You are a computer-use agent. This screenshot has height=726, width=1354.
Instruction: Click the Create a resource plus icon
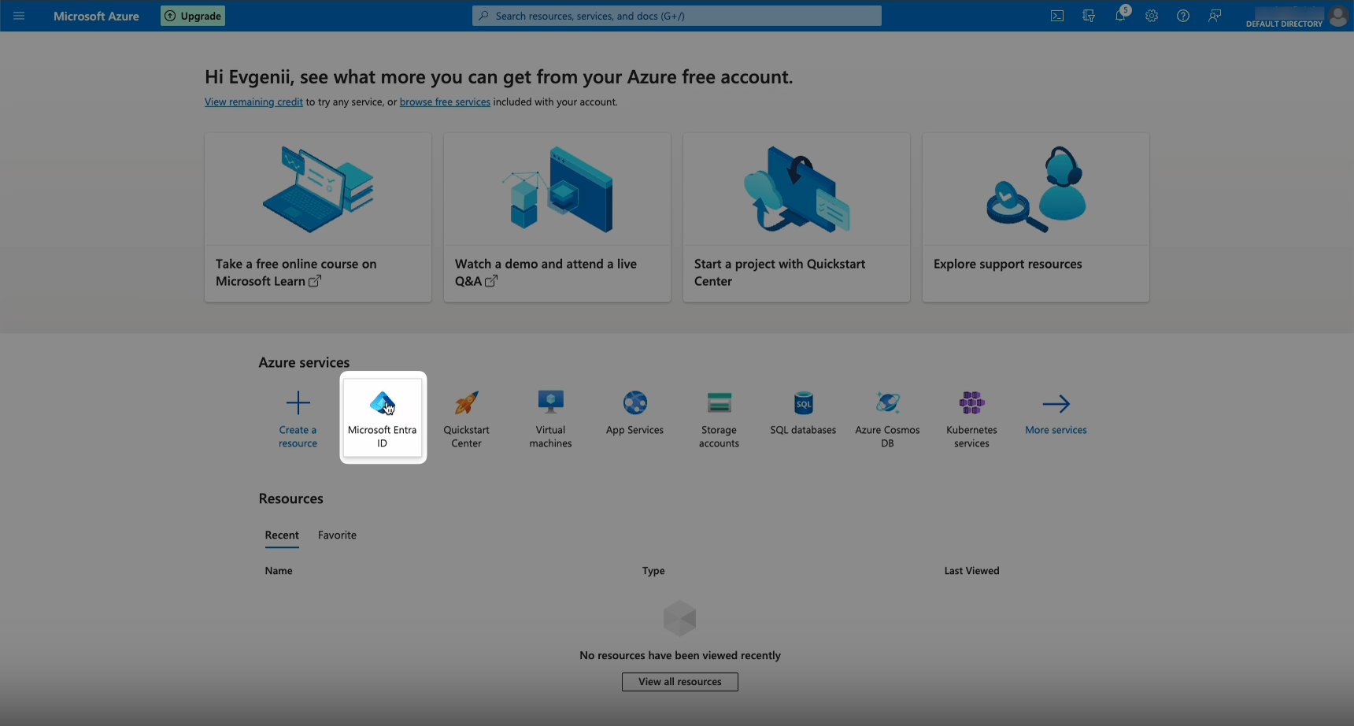pyautogui.click(x=298, y=404)
